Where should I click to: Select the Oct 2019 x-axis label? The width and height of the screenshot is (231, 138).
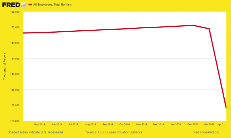[x=125, y=125]
